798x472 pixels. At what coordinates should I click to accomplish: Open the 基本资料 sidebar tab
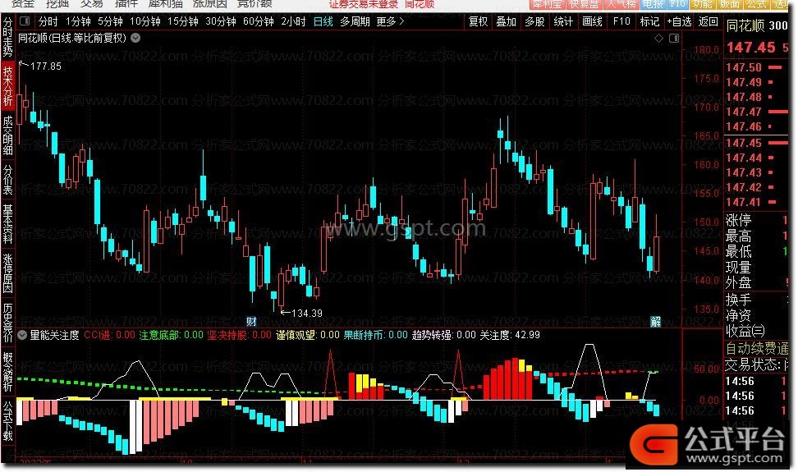point(7,224)
